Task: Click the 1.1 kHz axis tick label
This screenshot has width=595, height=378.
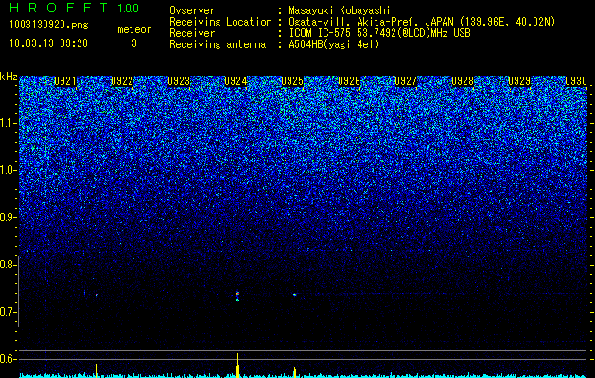Action: point(8,123)
